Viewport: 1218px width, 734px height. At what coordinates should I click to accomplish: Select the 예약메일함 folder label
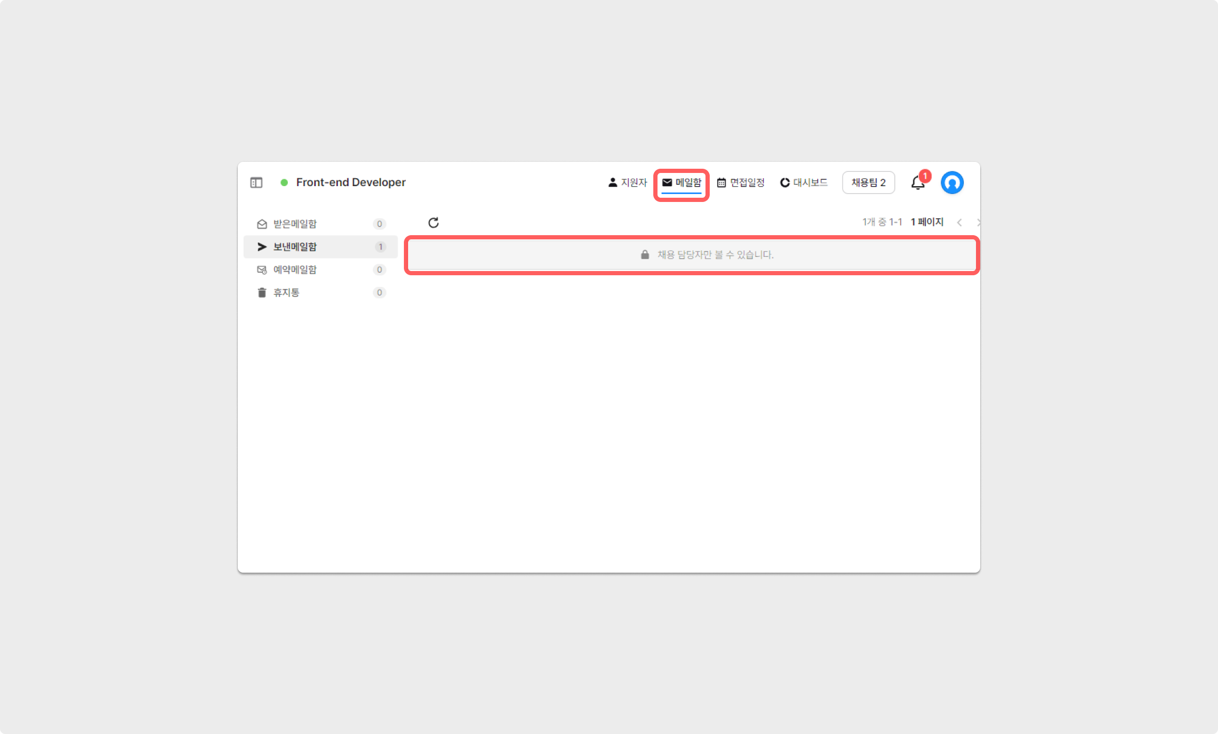(x=295, y=270)
